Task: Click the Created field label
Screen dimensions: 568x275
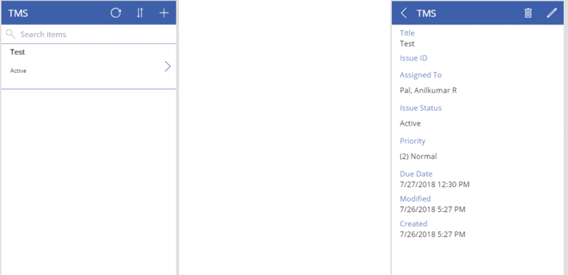Action: (413, 223)
